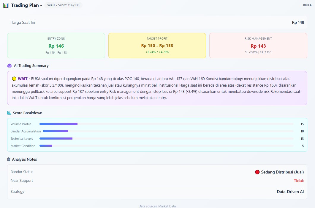Click the robot icon next to AI Trading Summary
Image resolution: width=315 pixels, height=208 pixels.
(10, 65)
